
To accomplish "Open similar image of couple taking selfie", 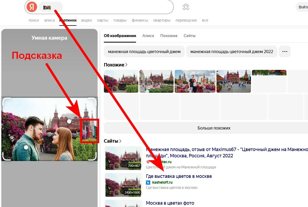I will point(195,81).
